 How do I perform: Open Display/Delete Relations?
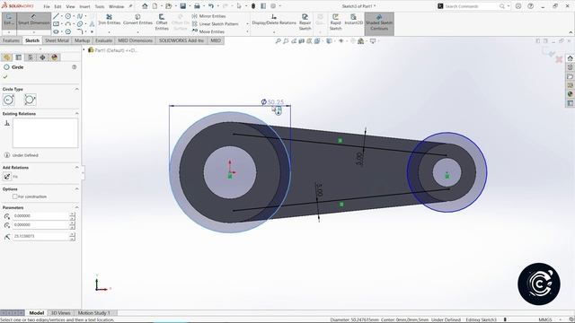point(274,20)
